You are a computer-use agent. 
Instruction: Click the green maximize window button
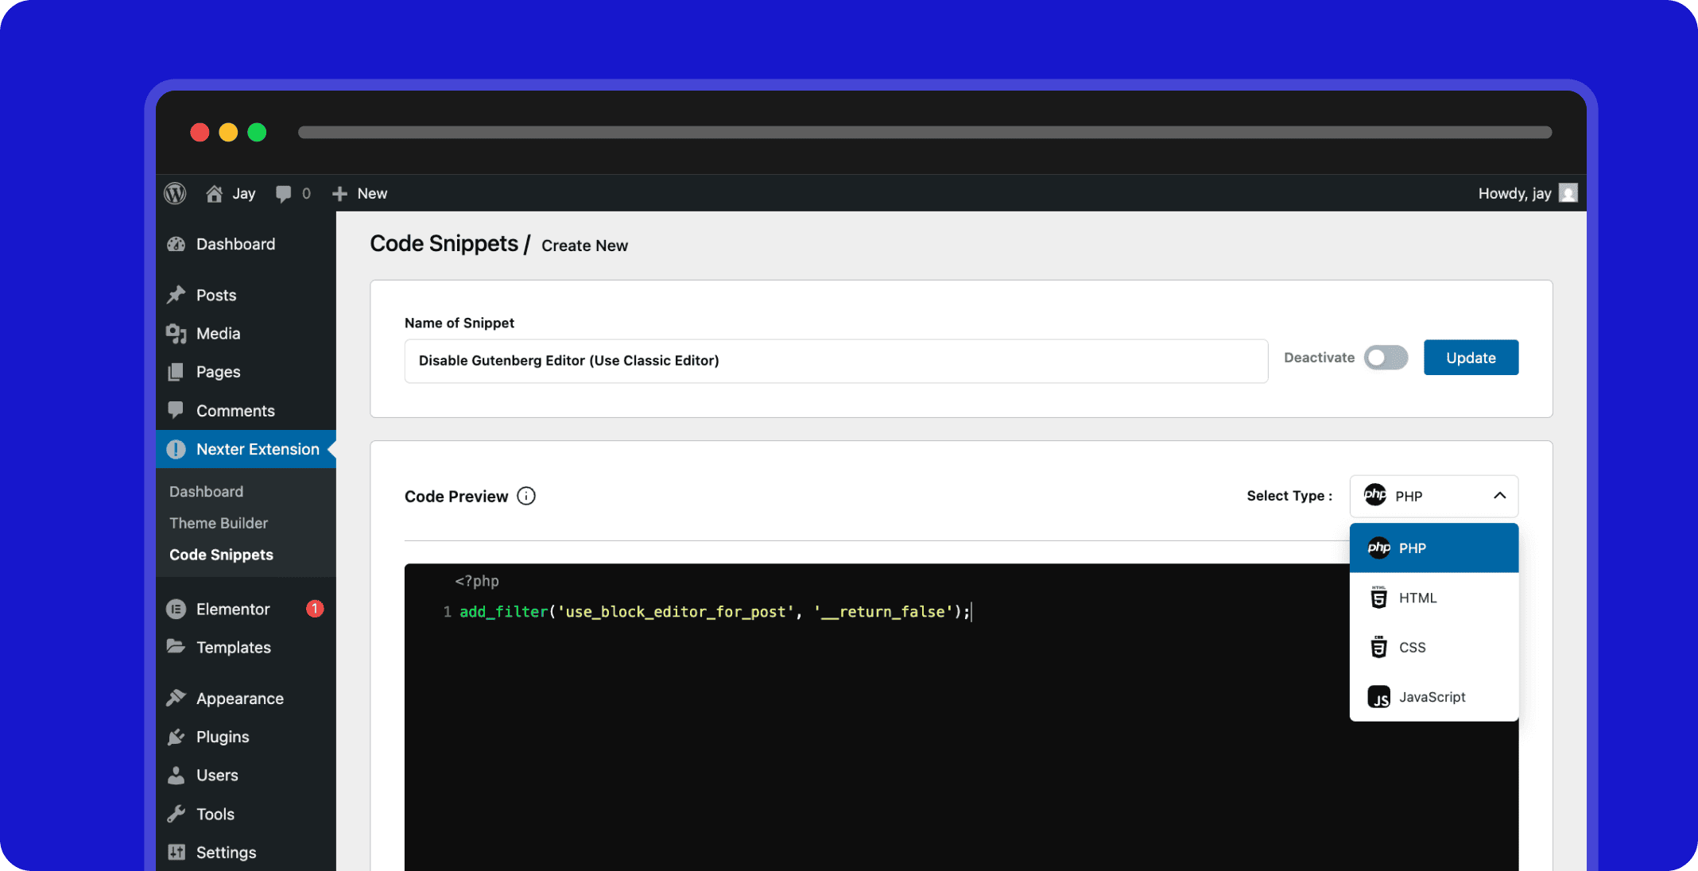coord(257,132)
